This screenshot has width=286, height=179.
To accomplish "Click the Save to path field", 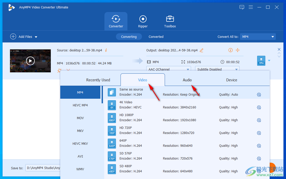I will (43, 168).
